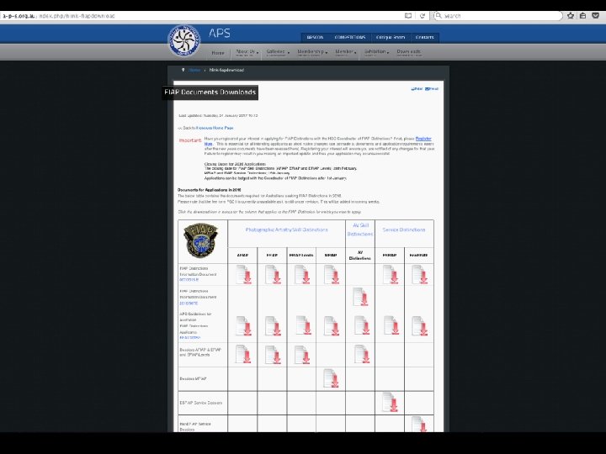Toggle reader view in address bar
606x454 pixels.
[x=408, y=16]
